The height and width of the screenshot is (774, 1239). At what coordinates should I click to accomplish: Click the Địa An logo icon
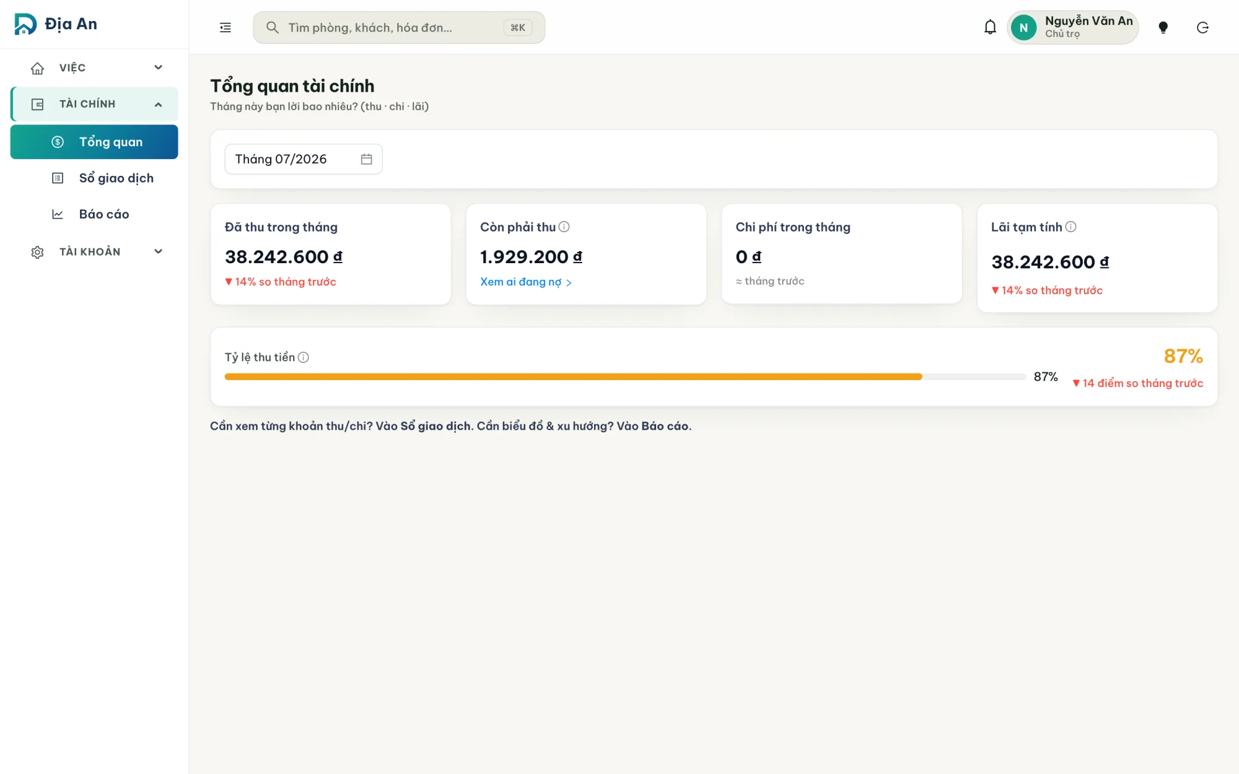click(x=25, y=24)
